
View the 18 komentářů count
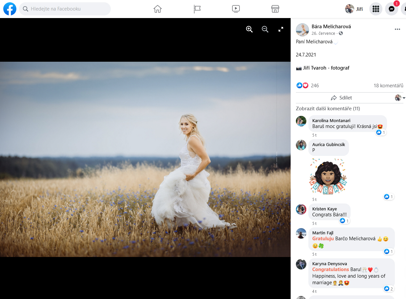click(x=388, y=86)
